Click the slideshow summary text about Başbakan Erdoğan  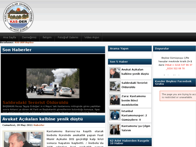51,109
